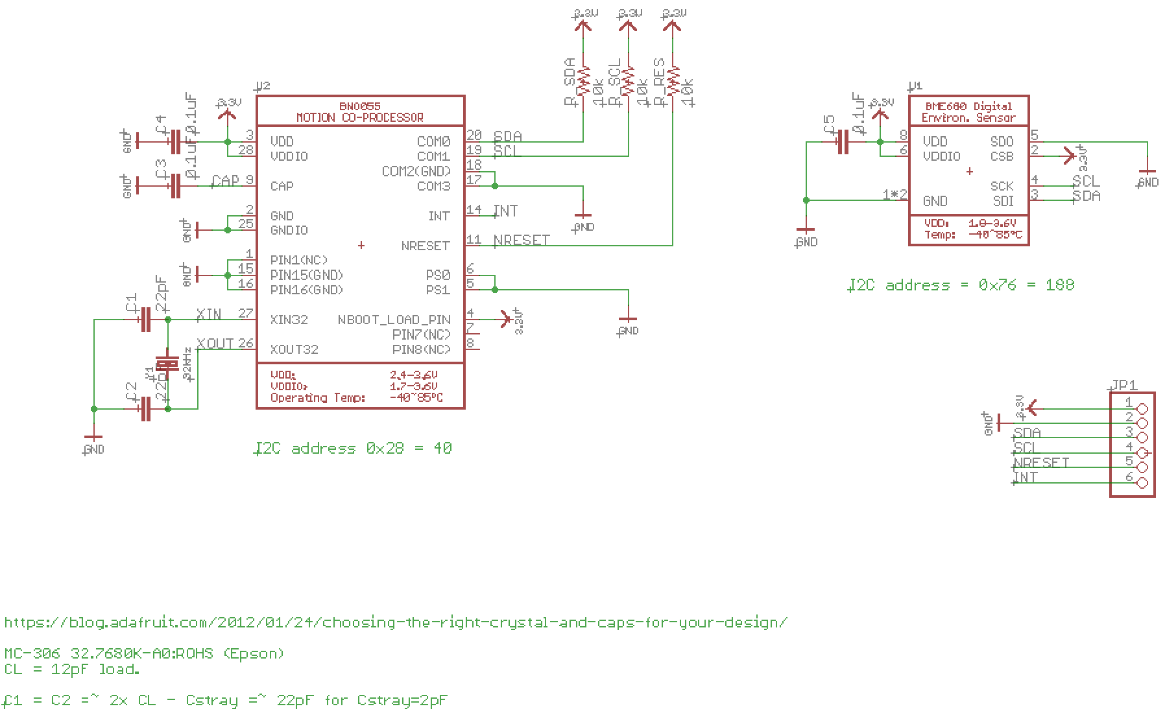Viewport: 1165px width, 713px height.
Task: Click the JP1 connector designator
Action: tap(1123, 385)
